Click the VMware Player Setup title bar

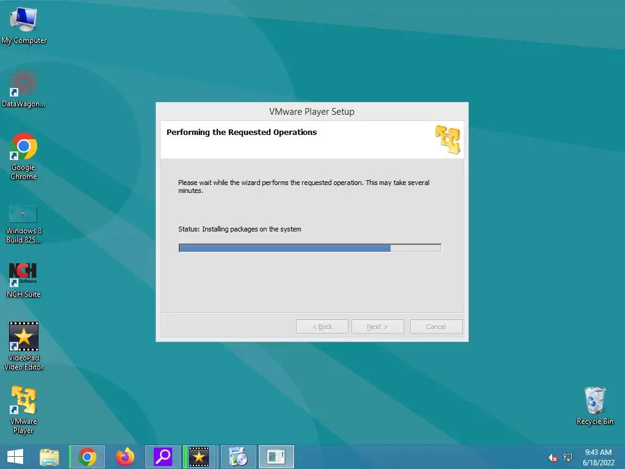click(x=312, y=112)
